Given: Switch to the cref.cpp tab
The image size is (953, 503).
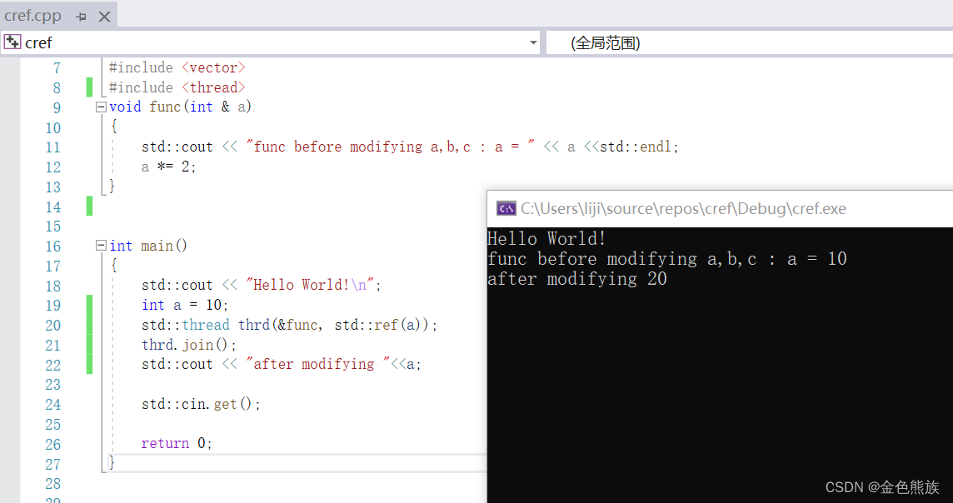Looking at the screenshot, I should (x=33, y=15).
